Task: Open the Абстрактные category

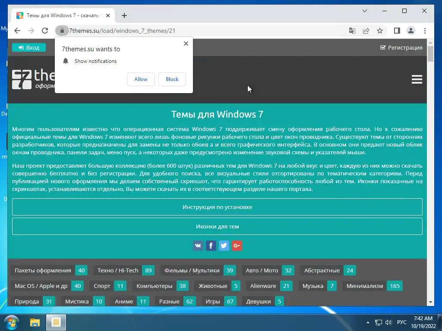Action: 328,270
